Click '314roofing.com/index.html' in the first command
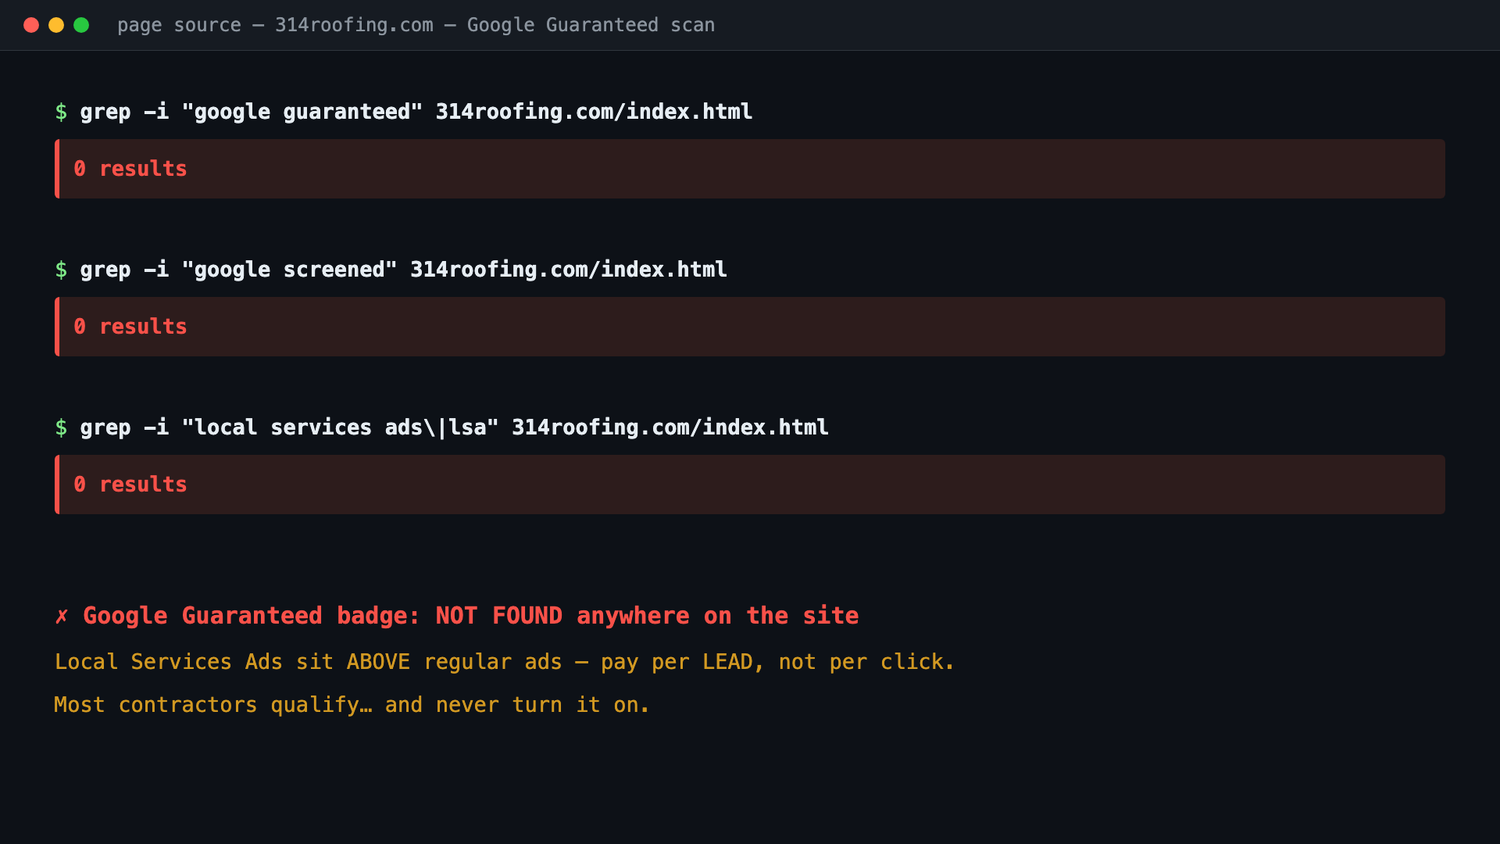Viewport: 1500px width, 844px height. [x=594, y=112]
